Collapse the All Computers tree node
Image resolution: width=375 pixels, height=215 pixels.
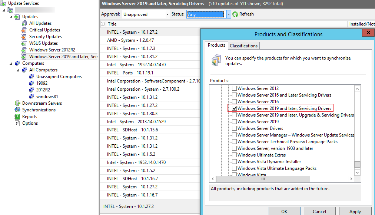tap(18, 70)
